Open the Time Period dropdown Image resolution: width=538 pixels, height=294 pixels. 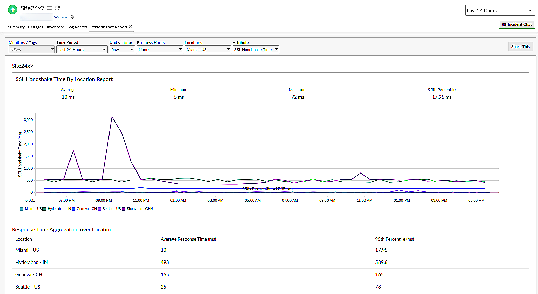(82, 50)
